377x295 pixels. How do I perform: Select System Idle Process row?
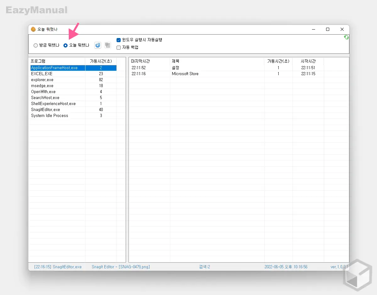pyautogui.click(x=49, y=116)
